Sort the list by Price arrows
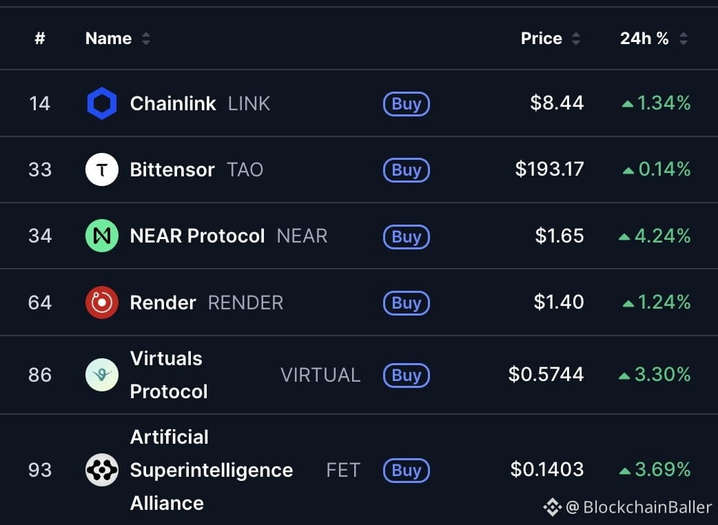The width and height of the screenshot is (718, 525). pos(575,39)
